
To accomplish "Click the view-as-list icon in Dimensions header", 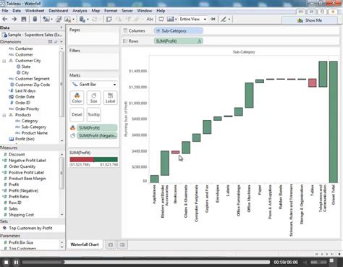I will tap(50, 42).
